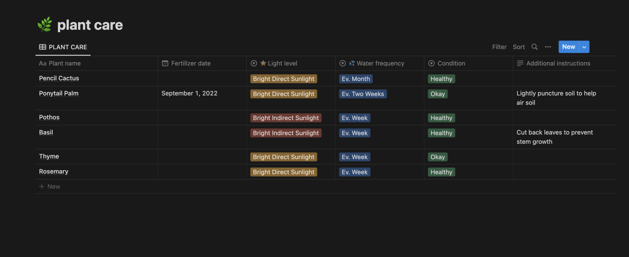Add a new row at table bottom
The height and width of the screenshot is (257, 629).
coord(326,186)
